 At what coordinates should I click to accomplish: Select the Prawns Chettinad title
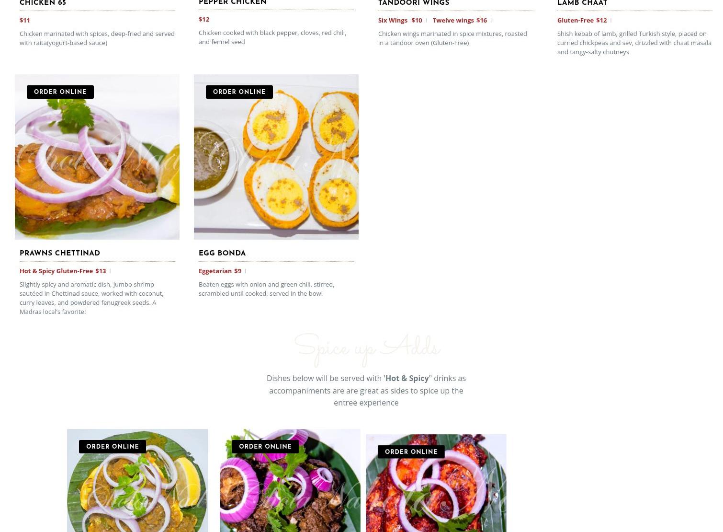coord(60,253)
